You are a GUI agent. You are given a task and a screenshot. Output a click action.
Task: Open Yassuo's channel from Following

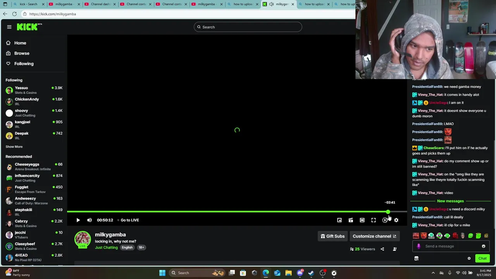click(34, 90)
